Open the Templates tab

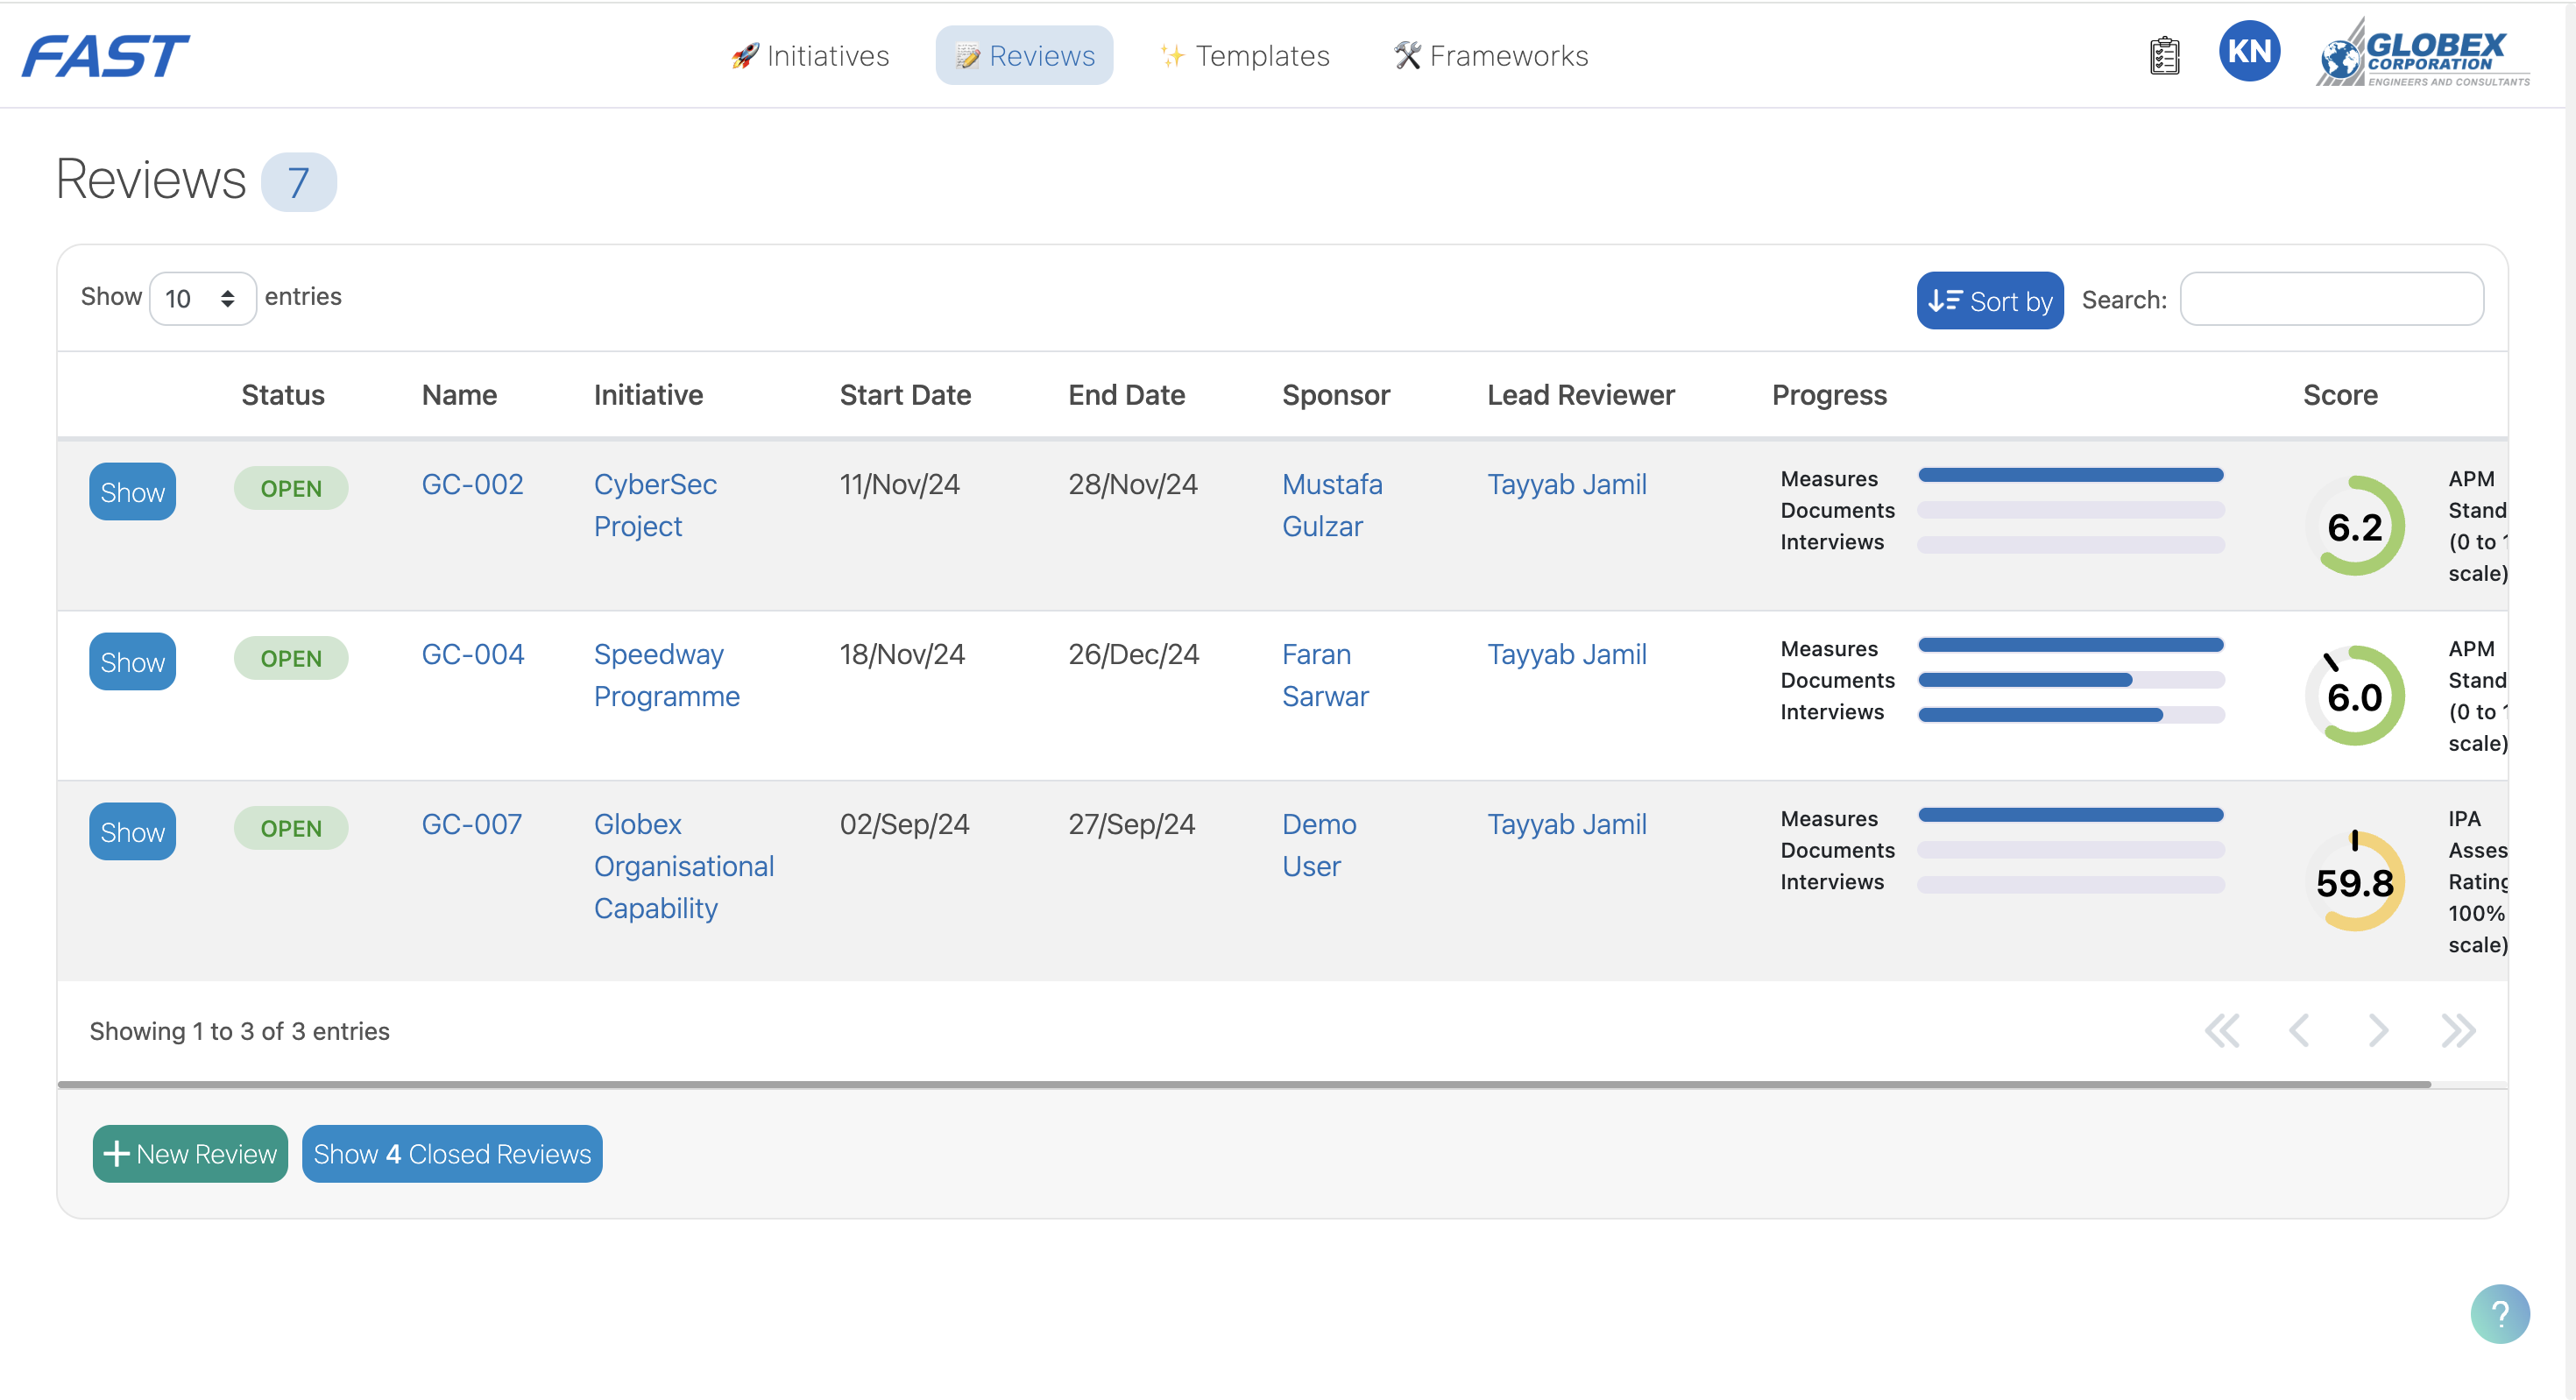coord(1245,56)
